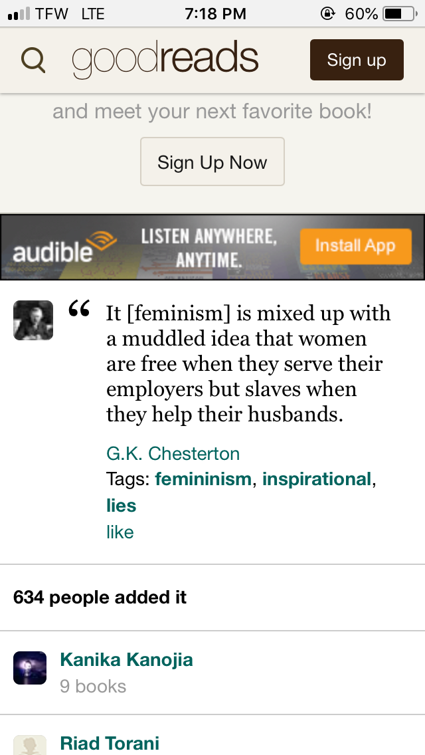The width and height of the screenshot is (425, 755).
Task: Visit the Kanika Kanojia profile link
Action: (x=126, y=660)
